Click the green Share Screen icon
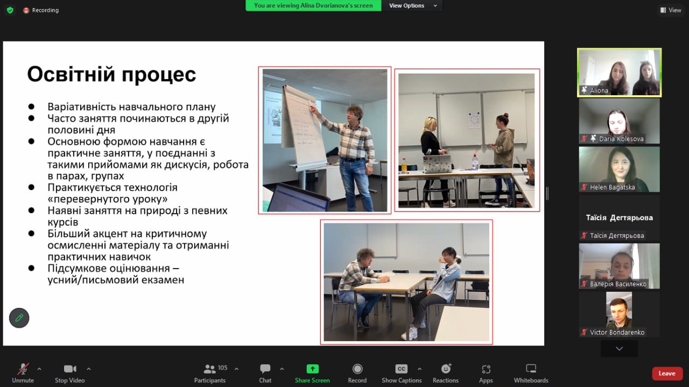 pyautogui.click(x=312, y=369)
